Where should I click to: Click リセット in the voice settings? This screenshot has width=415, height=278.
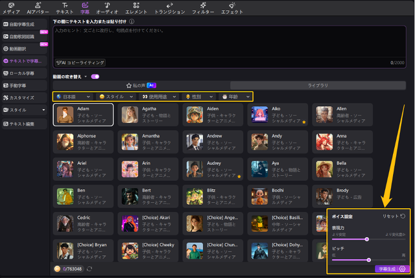click(x=394, y=216)
